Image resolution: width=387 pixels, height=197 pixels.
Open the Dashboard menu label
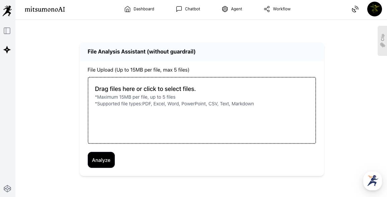coord(144,9)
